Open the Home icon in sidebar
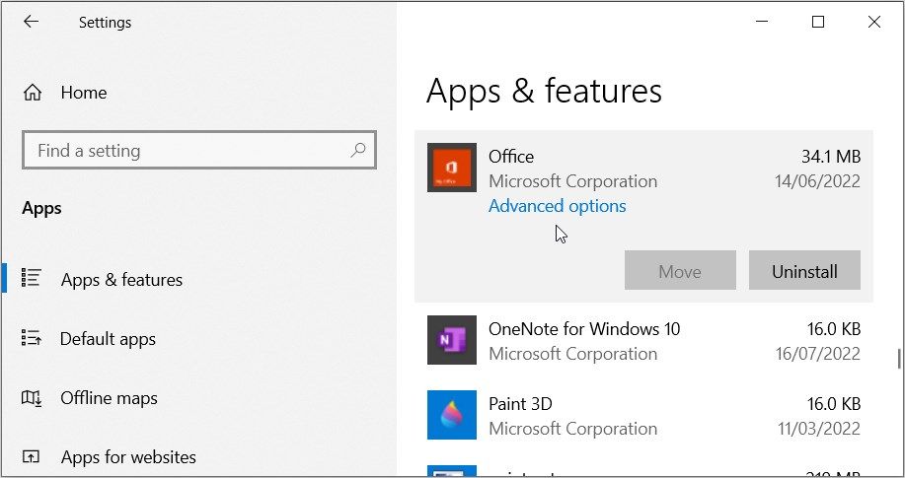905x478 pixels. 33,93
